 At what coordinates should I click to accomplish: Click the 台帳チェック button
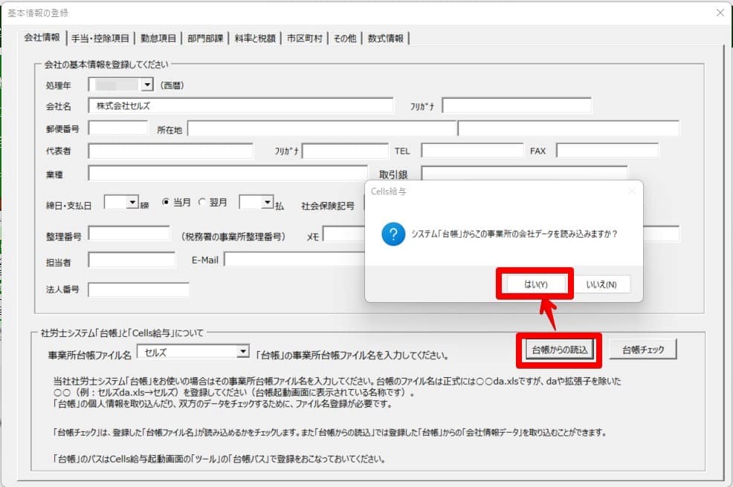643,349
